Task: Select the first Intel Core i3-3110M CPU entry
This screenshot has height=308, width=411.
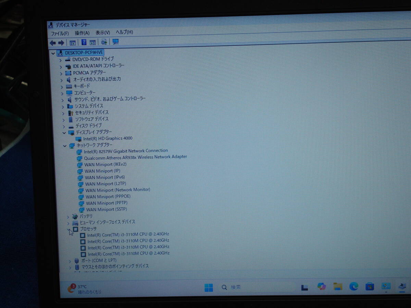Action: 128,235
